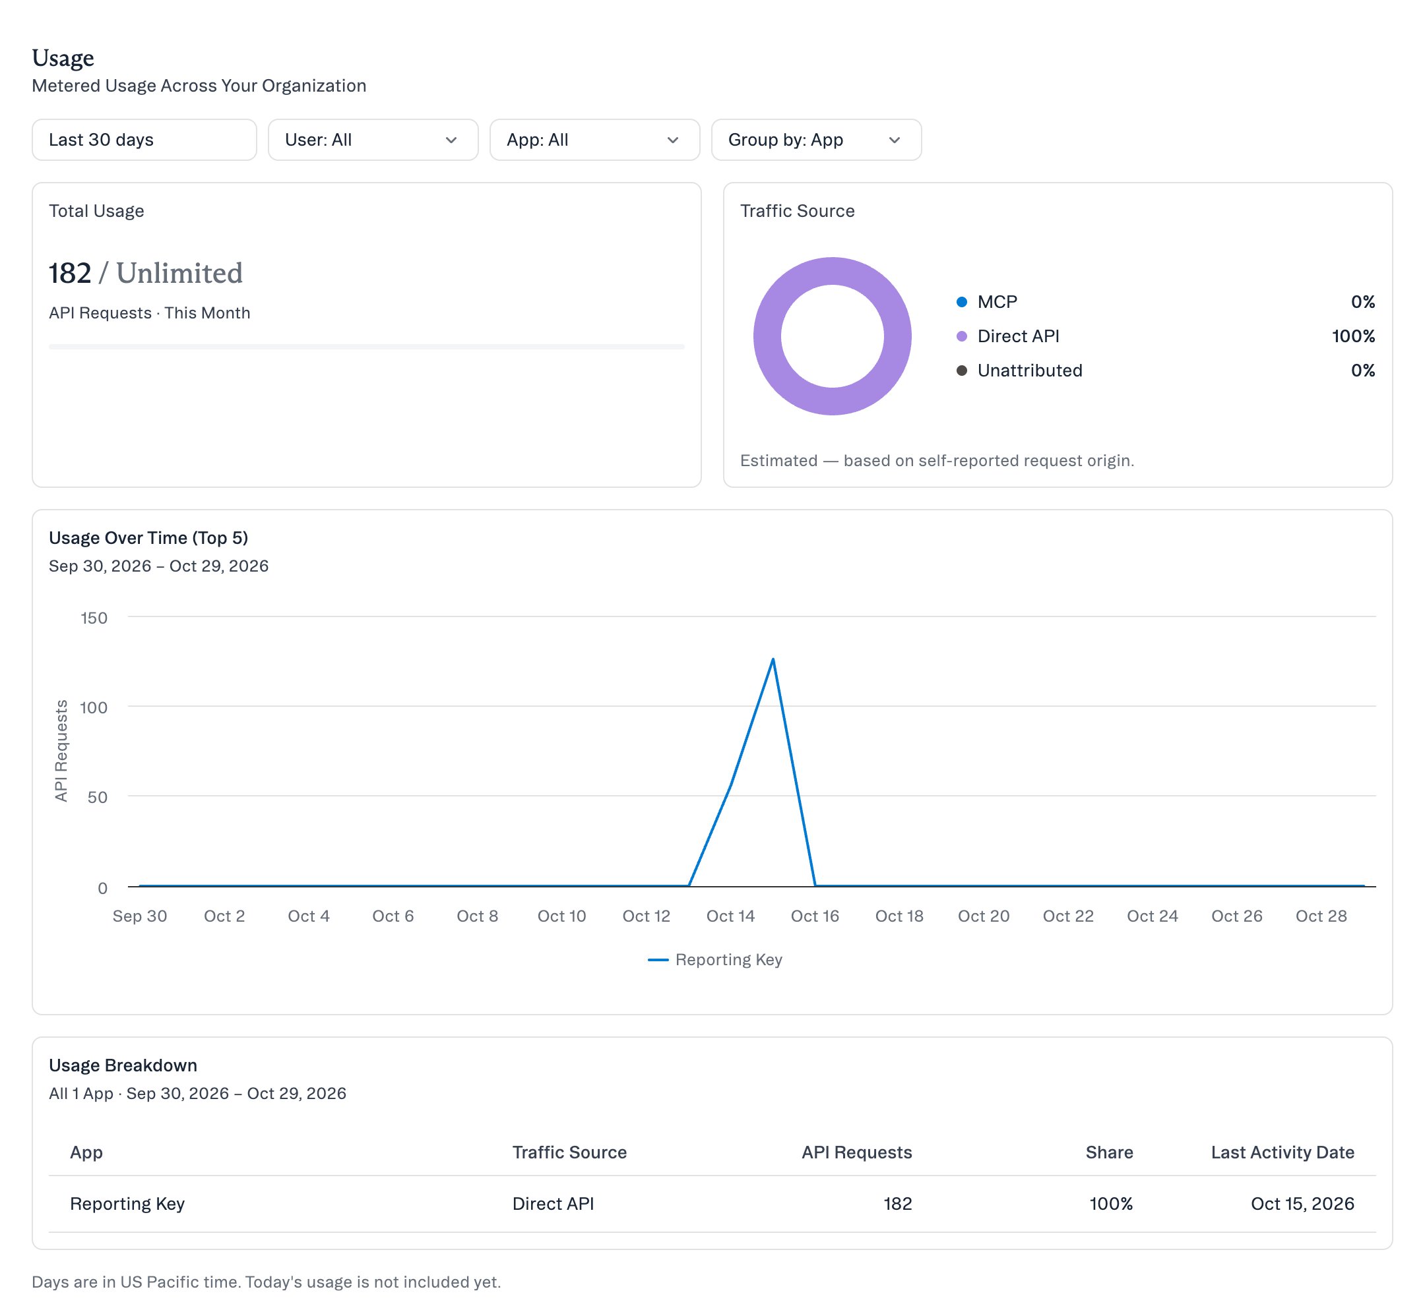
Task: Click the Total Usage progress bar
Action: click(367, 346)
